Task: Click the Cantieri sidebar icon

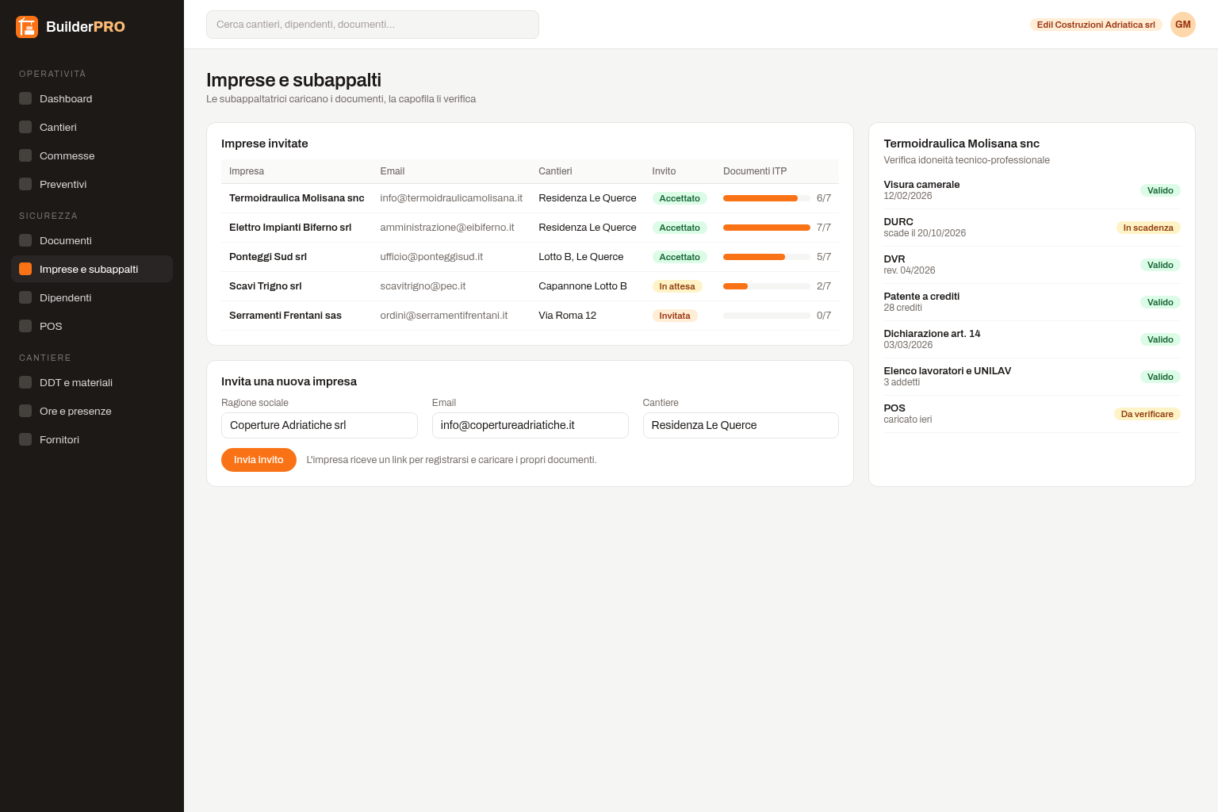Action: [x=25, y=127]
